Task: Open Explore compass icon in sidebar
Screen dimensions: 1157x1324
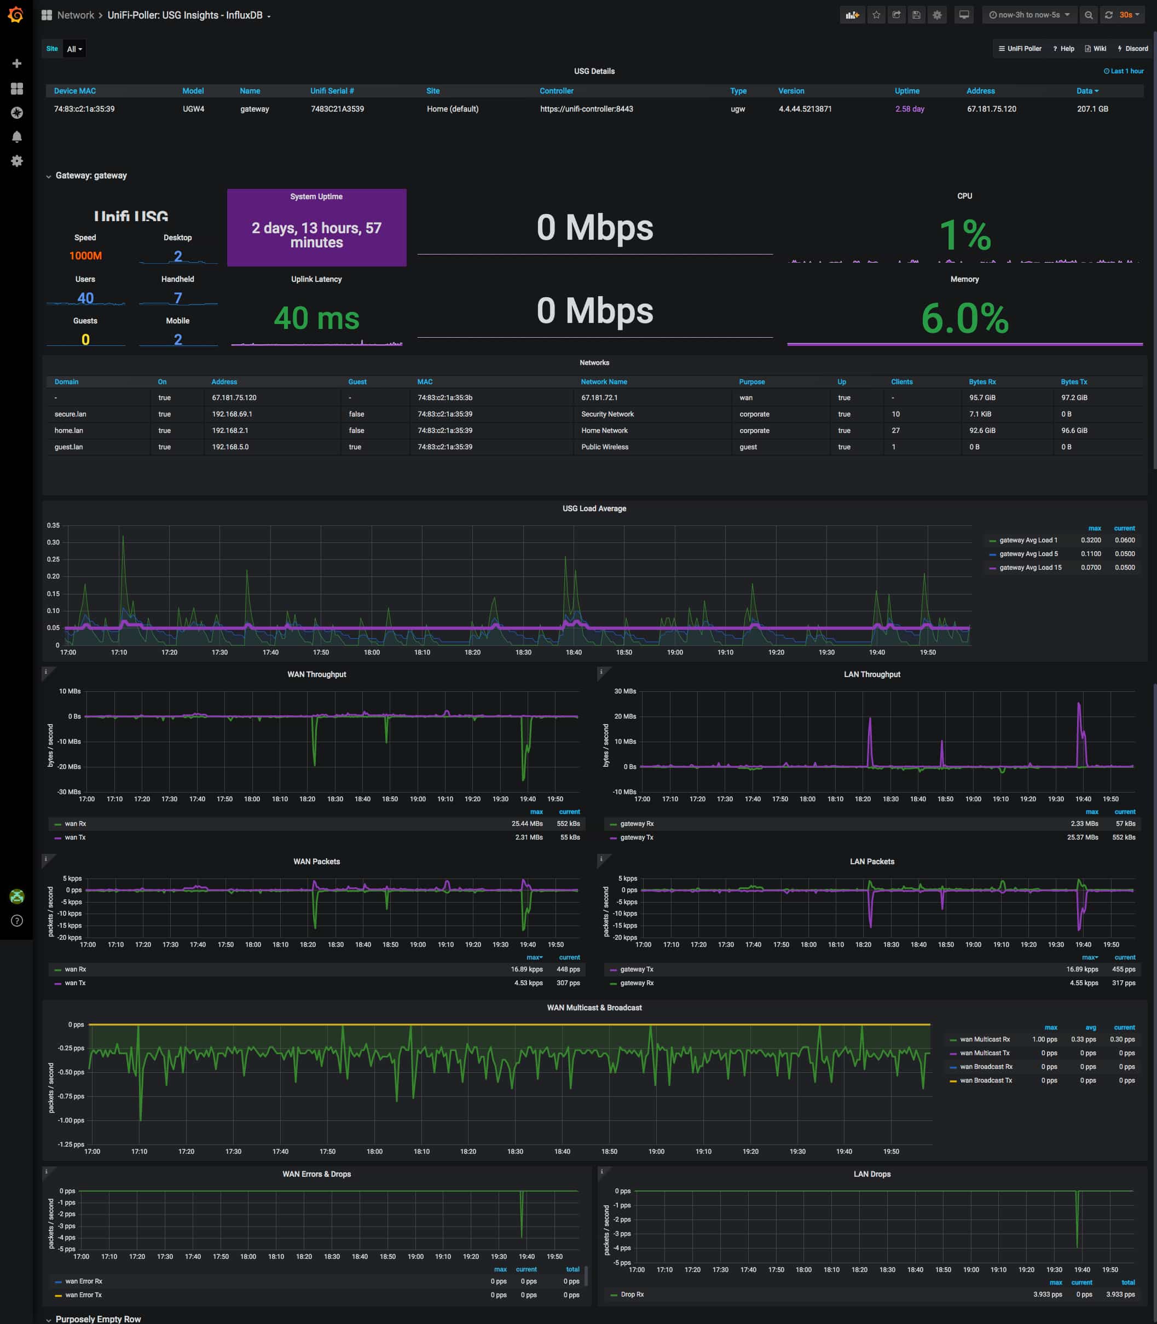Action: coord(17,113)
